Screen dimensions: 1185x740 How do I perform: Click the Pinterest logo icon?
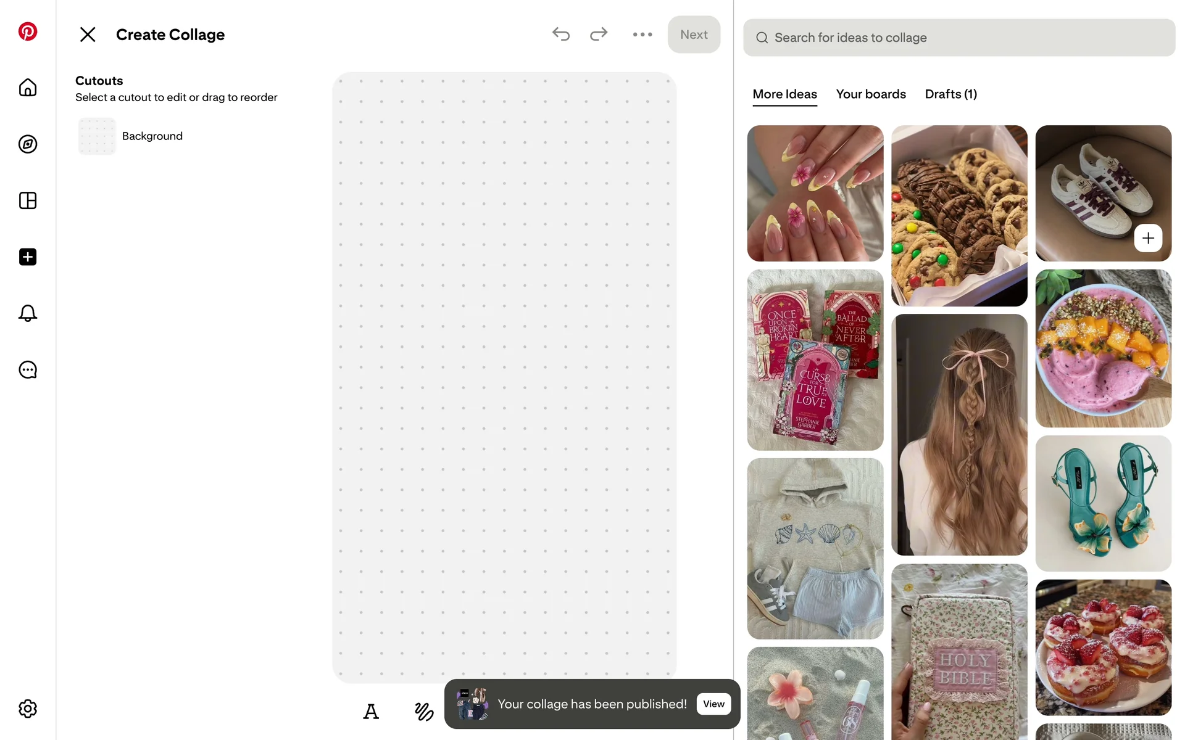tap(28, 31)
